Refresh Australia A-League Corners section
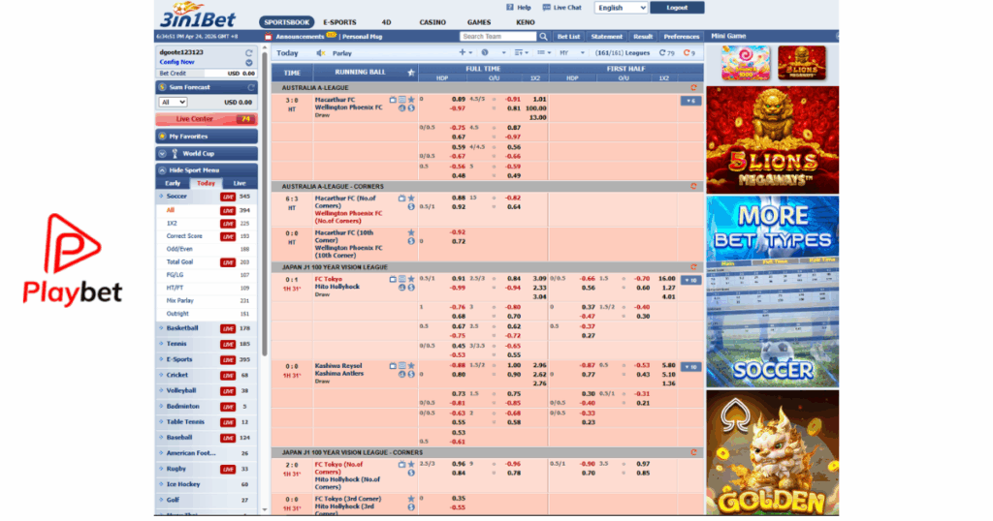993x521 pixels. click(693, 187)
